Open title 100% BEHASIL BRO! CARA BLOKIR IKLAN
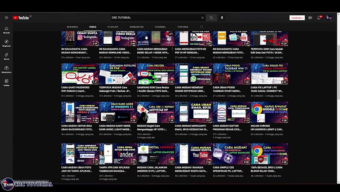Viewport: 340px width, 192px height. click(267, 169)
